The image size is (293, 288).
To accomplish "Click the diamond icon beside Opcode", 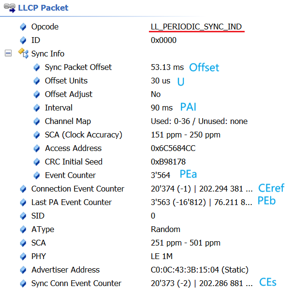I will pyautogui.click(x=23, y=27).
